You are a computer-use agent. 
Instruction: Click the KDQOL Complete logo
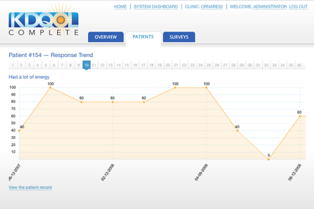[x=43, y=24]
